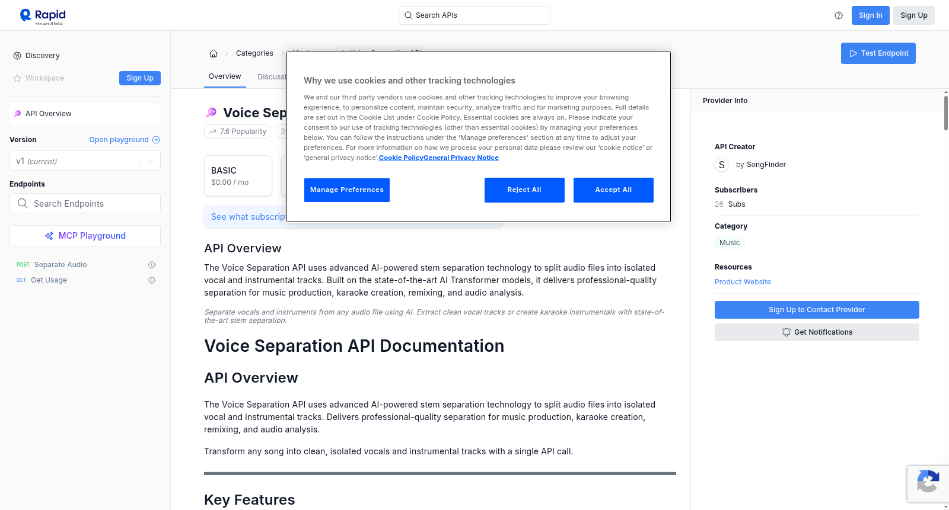The image size is (949, 510).
Task: Open the Product Website link
Action: pyautogui.click(x=743, y=282)
